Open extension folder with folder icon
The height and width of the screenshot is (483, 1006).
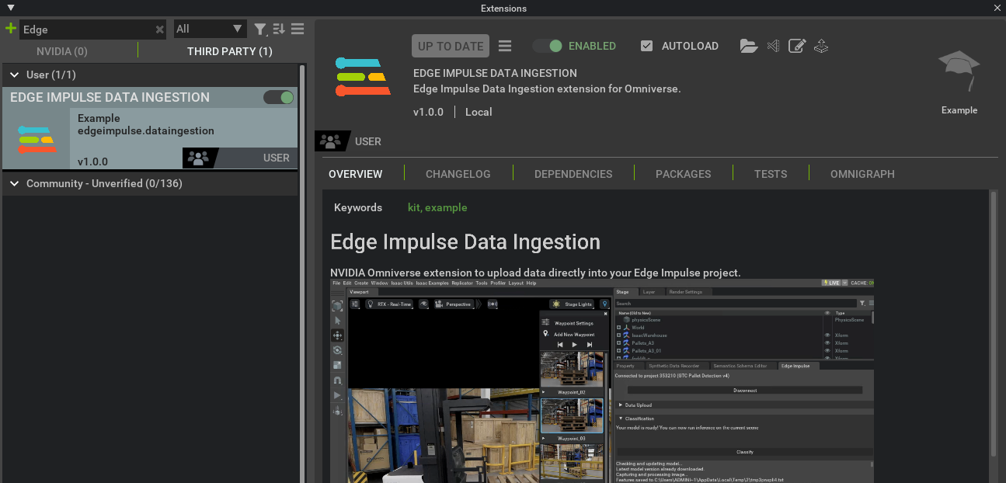[x=748, y=46]
